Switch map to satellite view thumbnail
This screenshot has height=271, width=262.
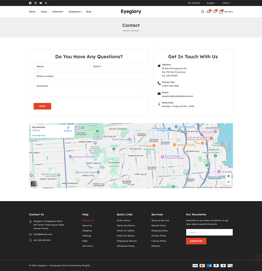(x=34, y=184)
